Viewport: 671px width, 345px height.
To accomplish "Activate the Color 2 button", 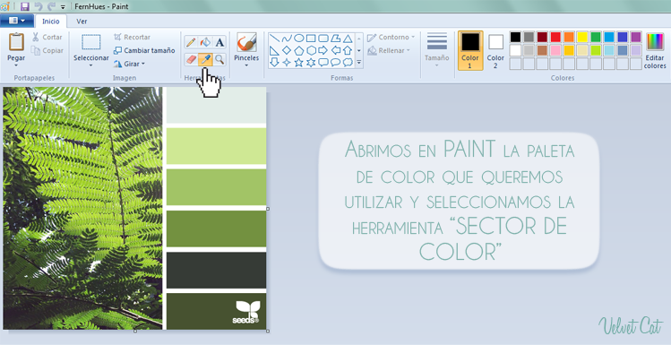I will (x=495, y=50).
